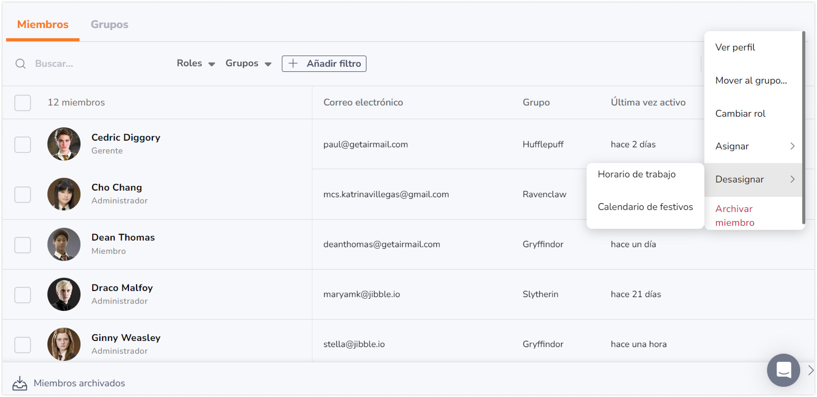Open the Roles filter dropdown
Viewport: 817px width, 397px height.
coord(196,63)
